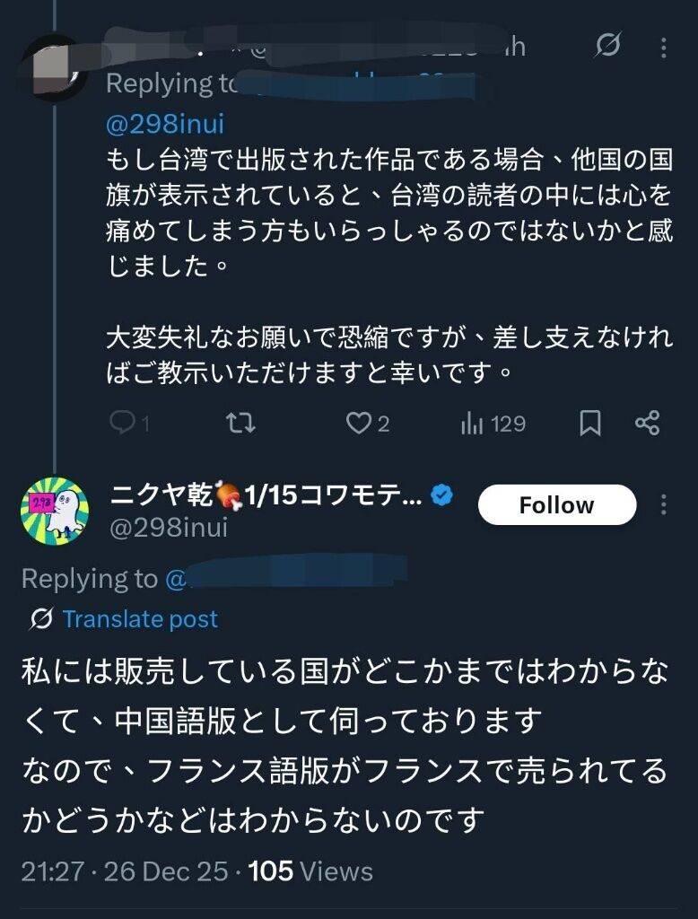Share the first reply post
Screen dimensions: 698x919
click(647, 423)
